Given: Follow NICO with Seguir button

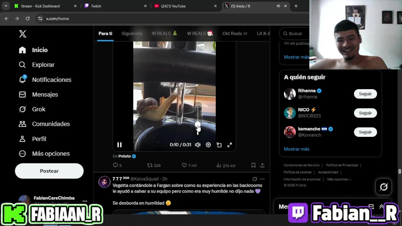Looking at the screenshot, I should [x=365, y=113].
